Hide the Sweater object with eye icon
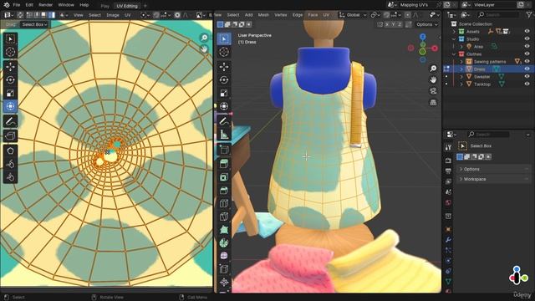 527,76
